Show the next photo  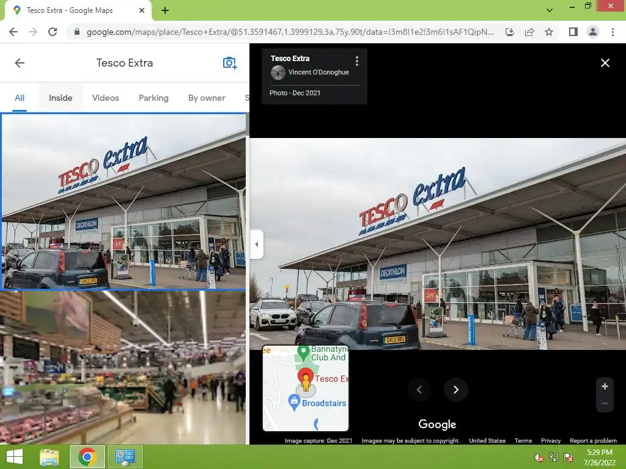point(455,389)
